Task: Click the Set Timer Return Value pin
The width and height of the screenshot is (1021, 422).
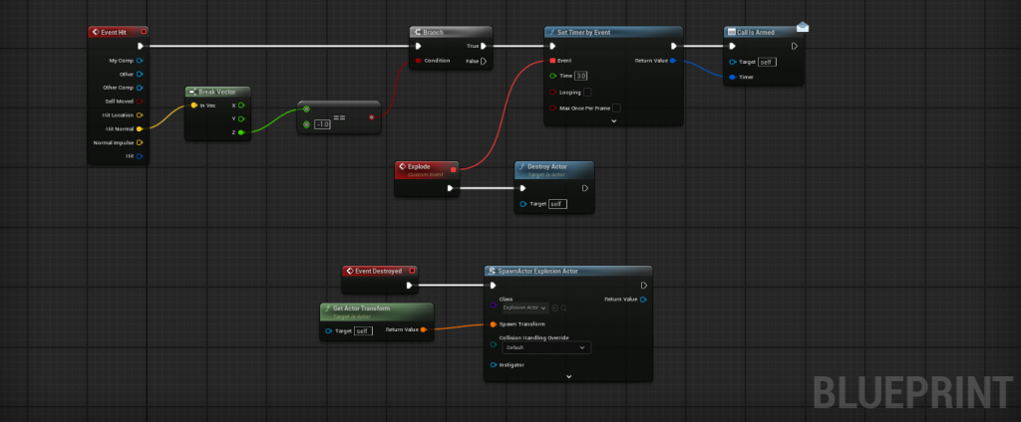Action: pos(673,61)
